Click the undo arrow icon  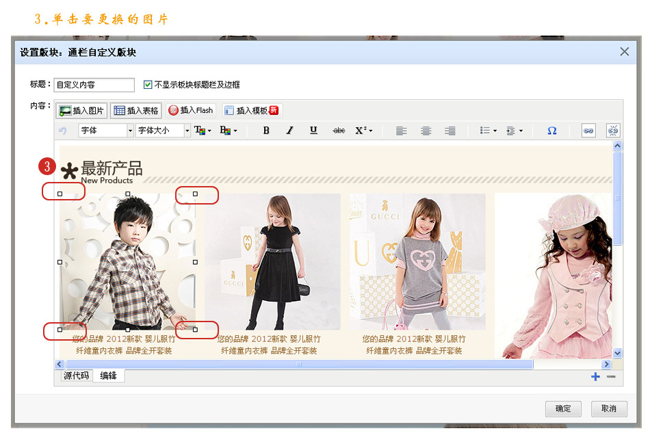(x=63, y=131)
